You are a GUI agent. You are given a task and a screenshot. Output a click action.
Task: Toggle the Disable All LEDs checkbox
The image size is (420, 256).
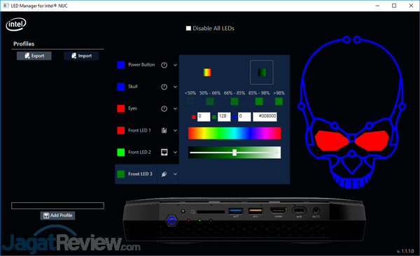point(188,29)
